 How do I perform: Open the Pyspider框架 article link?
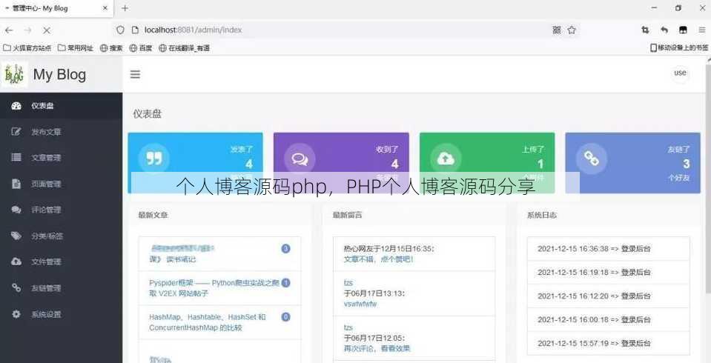tap(214, 288)
